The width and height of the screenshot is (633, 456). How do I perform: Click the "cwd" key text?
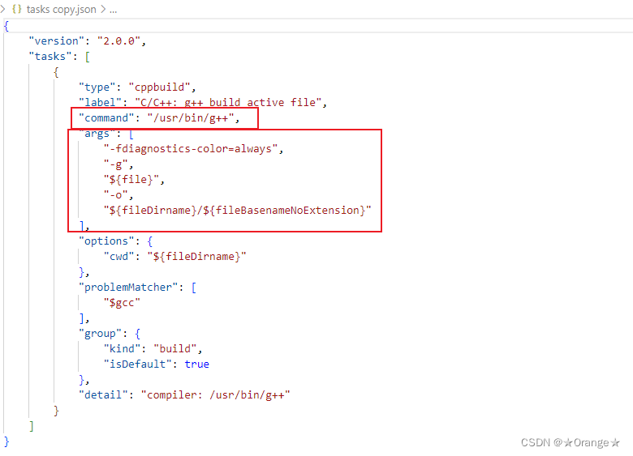(x=118, y=257)
